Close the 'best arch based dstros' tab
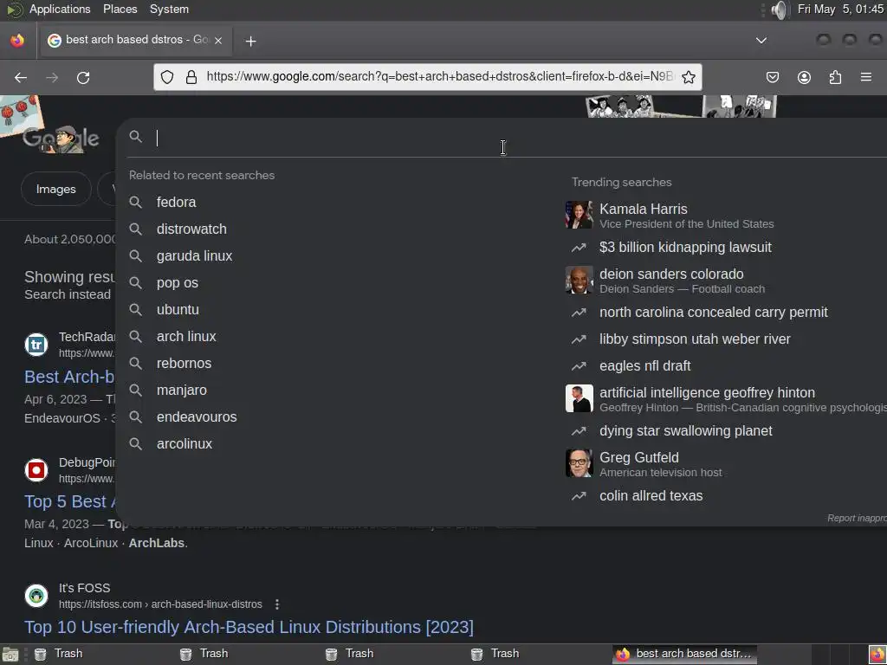The width and height of the screenshot is (887, 665). (218, 40)
